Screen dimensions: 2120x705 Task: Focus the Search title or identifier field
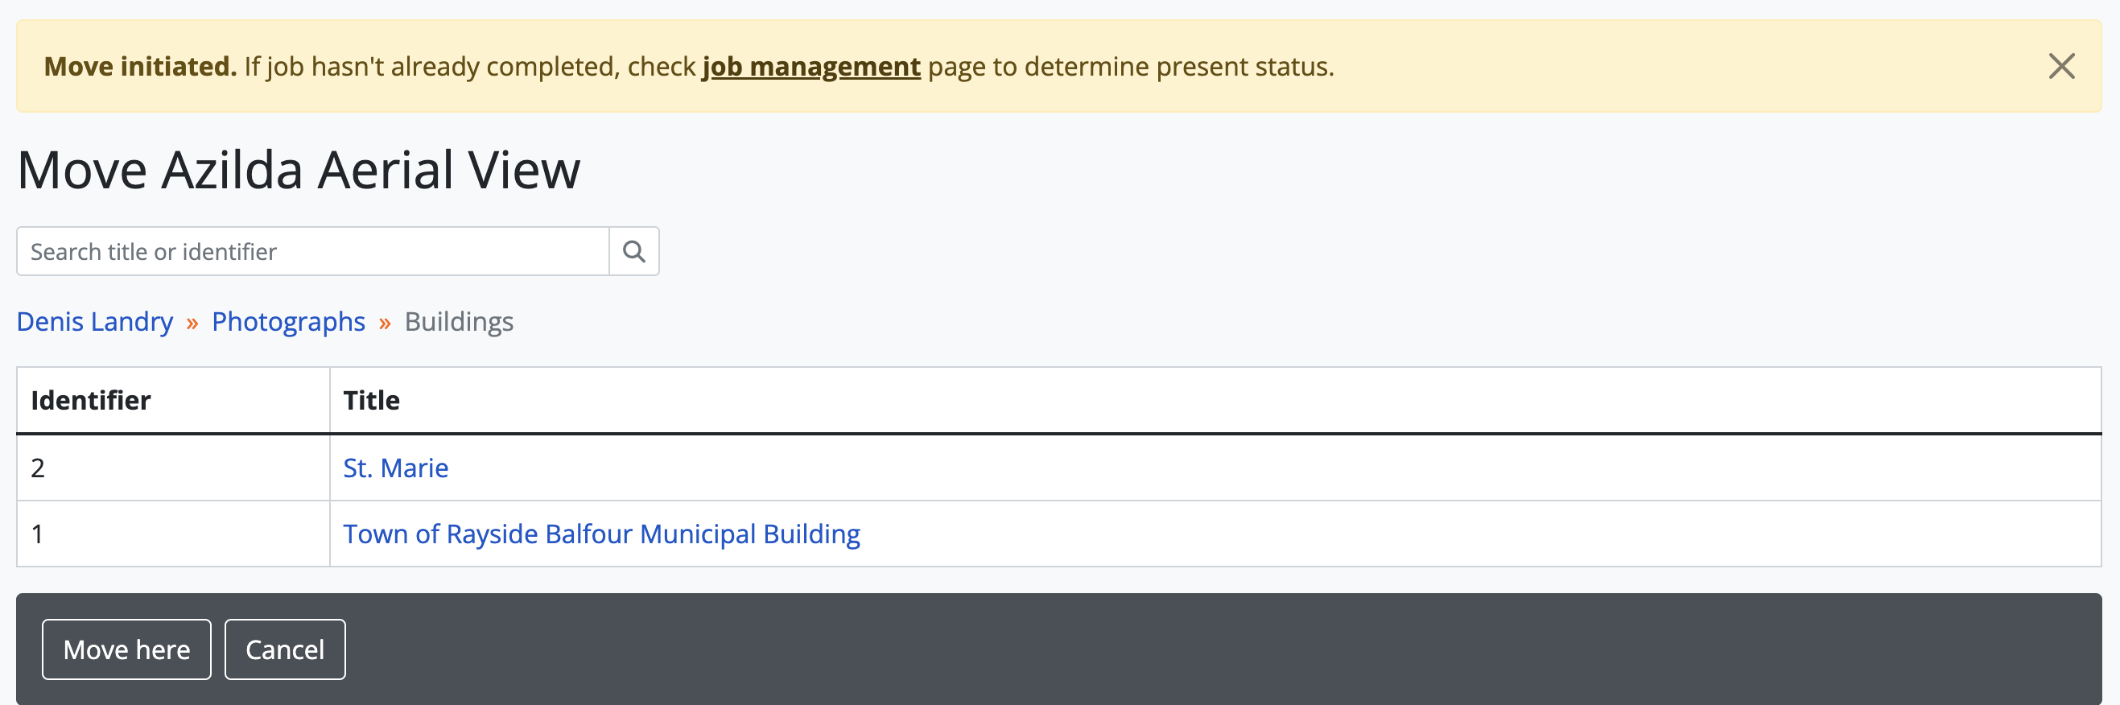(313, 251)
